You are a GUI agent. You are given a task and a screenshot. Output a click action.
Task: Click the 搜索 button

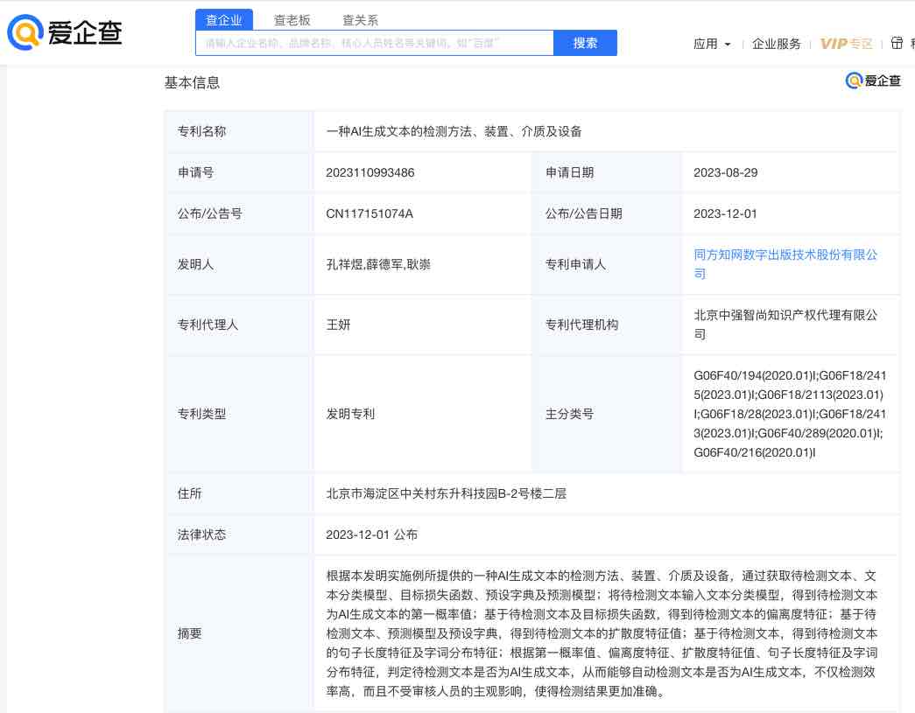pyautogui.click(x=585, y=43)
